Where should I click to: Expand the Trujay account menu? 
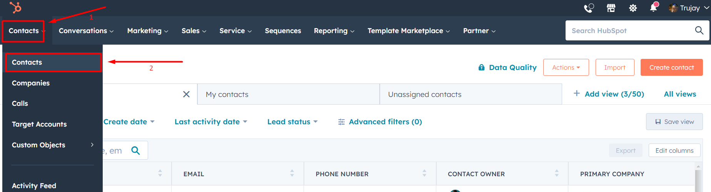(x=706, y=8)
